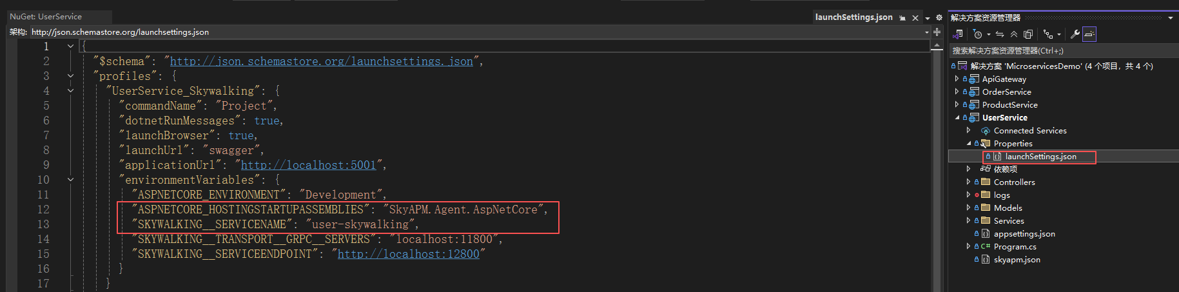1179x292 pixels.
Task: Click the sync with active document icon
Action: click(1000, 34)
